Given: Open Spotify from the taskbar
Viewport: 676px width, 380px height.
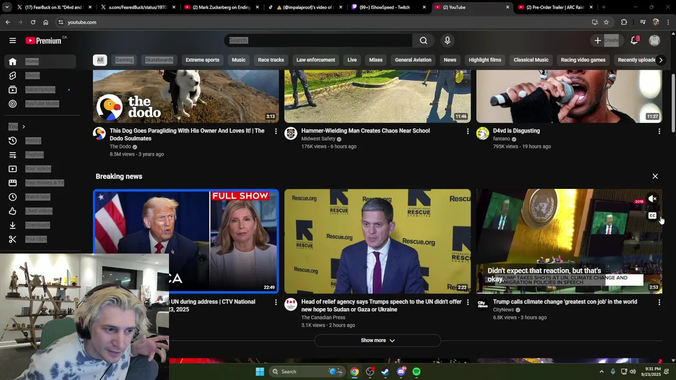Looking at the screenshot, I should click(417, 372).
